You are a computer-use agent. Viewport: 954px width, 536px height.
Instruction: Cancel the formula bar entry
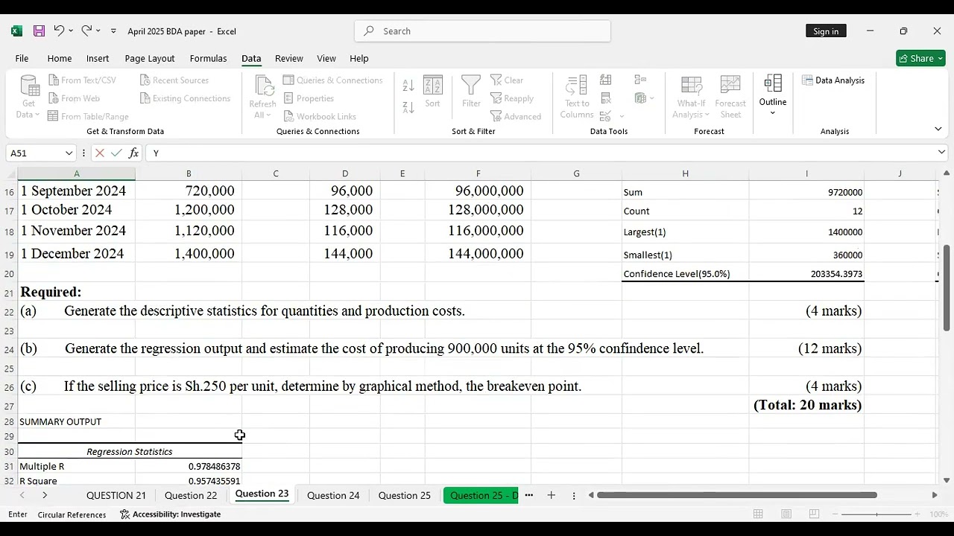coord(100,153)
